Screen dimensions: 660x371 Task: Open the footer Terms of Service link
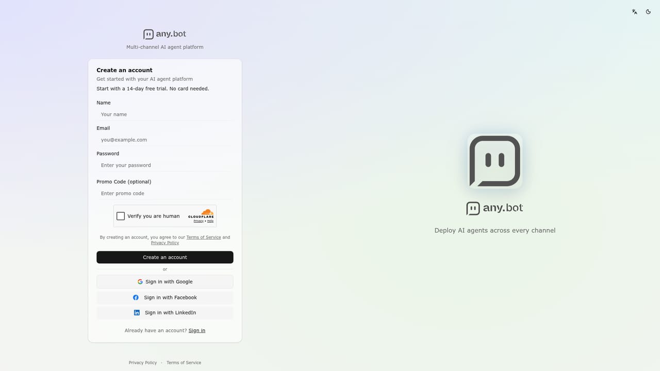pos(184,363)
